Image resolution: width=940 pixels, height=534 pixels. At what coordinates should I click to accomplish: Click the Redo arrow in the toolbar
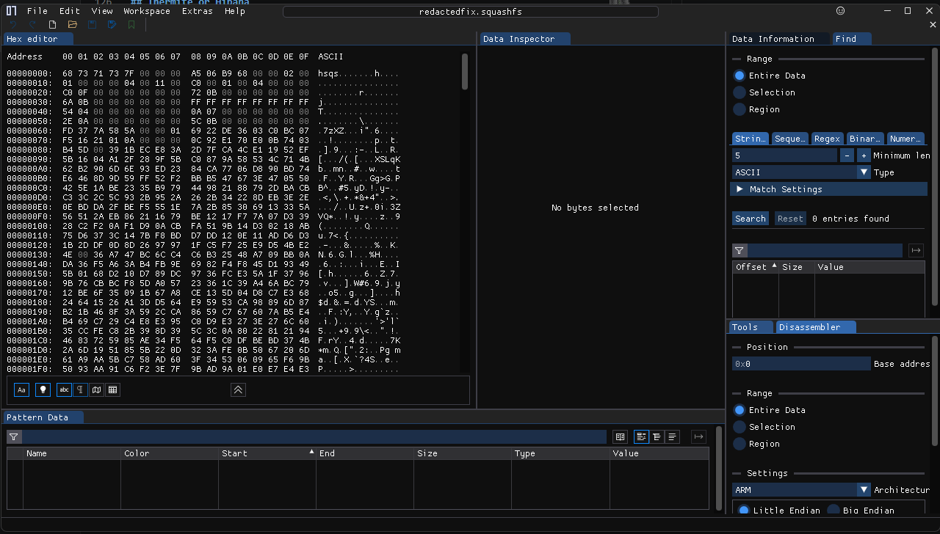(x=32, y=25)
